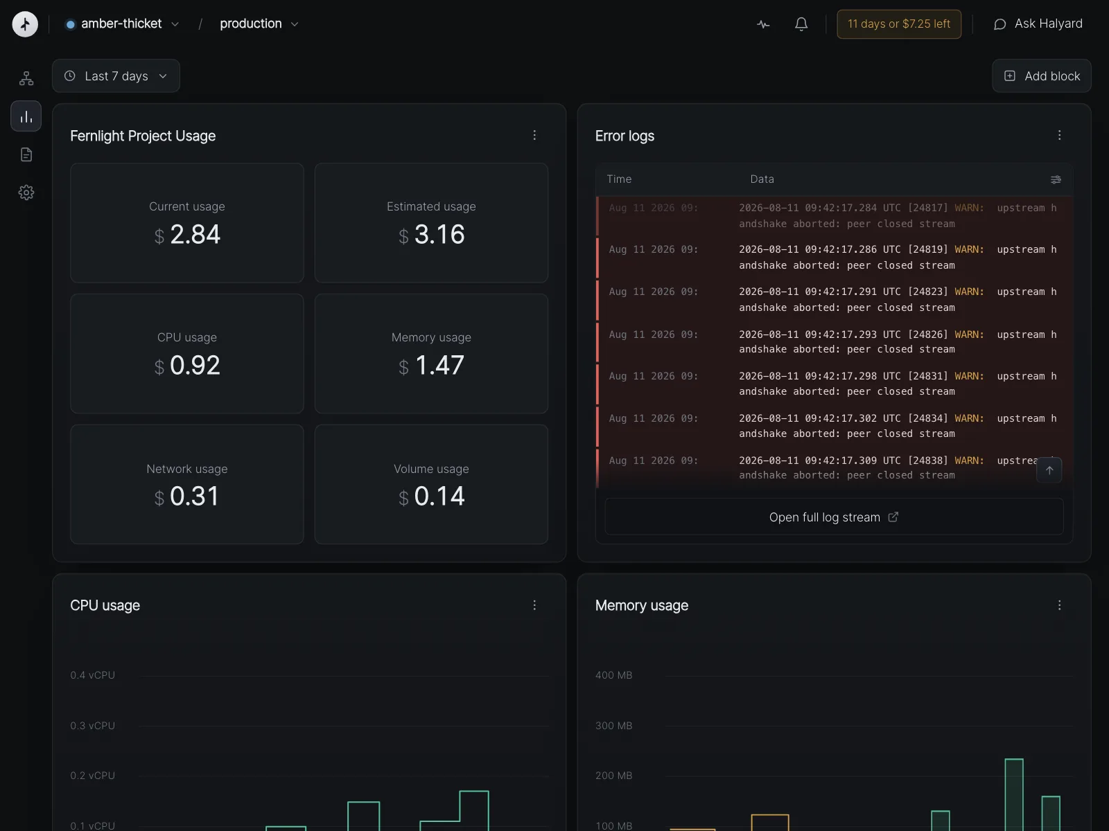Select log entry with process ID 24826

[834, 342]
